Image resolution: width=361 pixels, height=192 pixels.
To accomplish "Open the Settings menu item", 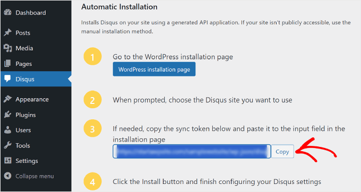I will pyautogui.click(x=36, y=161).
